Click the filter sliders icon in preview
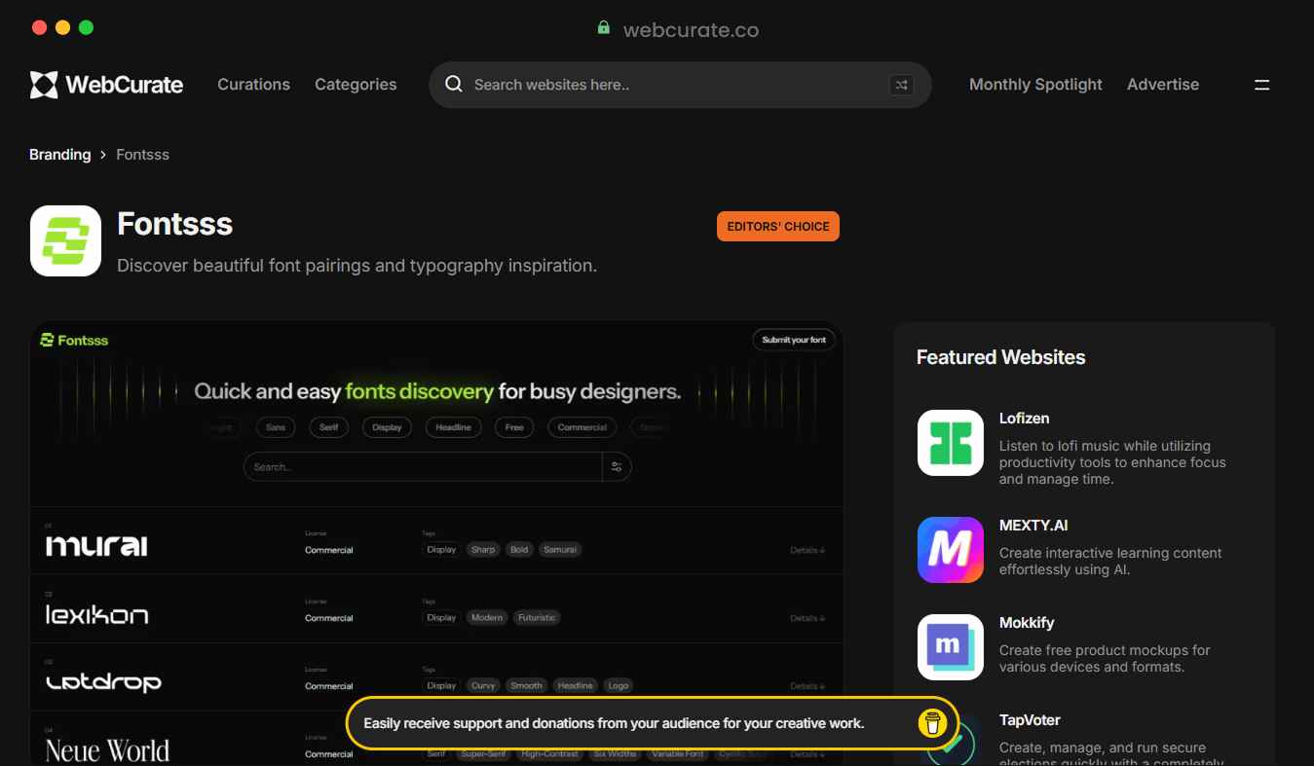This screenshot has width=1314, height=766. (x=617, y=467)
